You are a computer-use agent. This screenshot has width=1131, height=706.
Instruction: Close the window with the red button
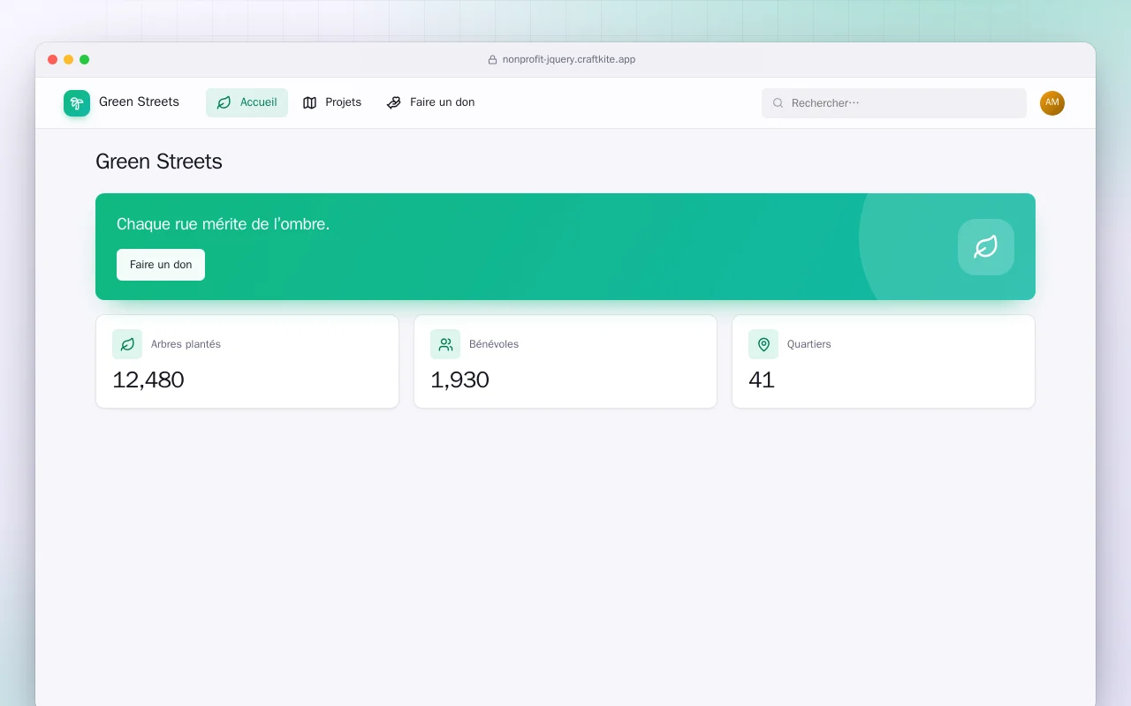pos(53,60)
